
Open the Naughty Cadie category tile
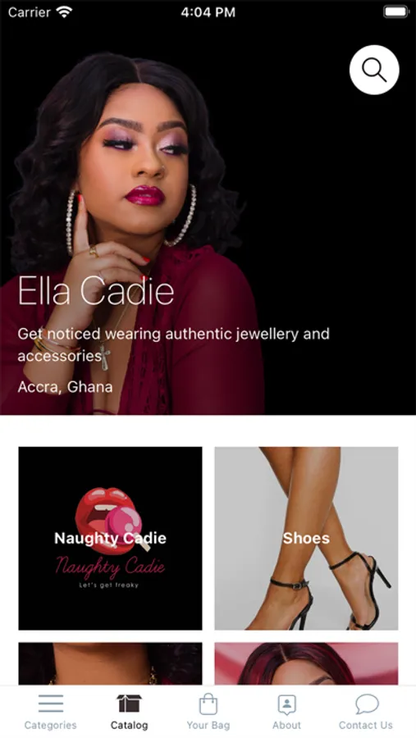(x=110, y=538)
